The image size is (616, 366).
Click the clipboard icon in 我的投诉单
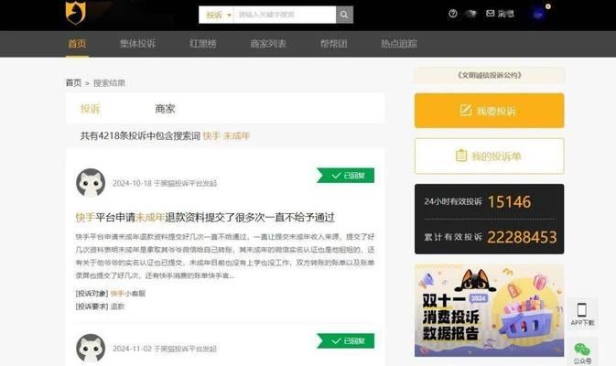[x=461, y=156]
